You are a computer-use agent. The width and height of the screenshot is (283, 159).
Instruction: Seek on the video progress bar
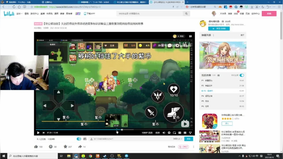pyautogui.click(x=114, y=129)
